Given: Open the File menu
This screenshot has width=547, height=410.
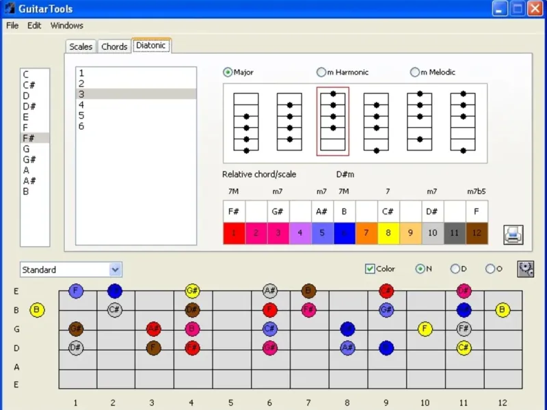Looking at the screenshot, I should coord(12,25).
